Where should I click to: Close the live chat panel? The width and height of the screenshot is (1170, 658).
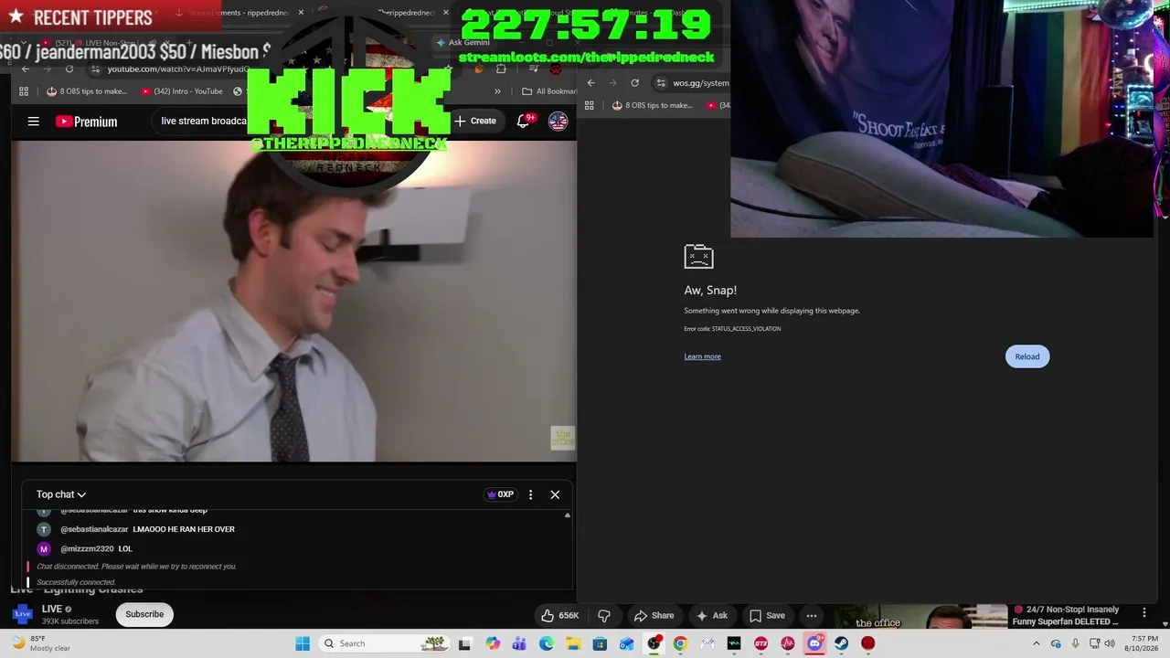point(555,494)
